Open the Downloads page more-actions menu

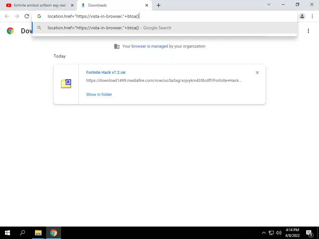pos(308,31)
